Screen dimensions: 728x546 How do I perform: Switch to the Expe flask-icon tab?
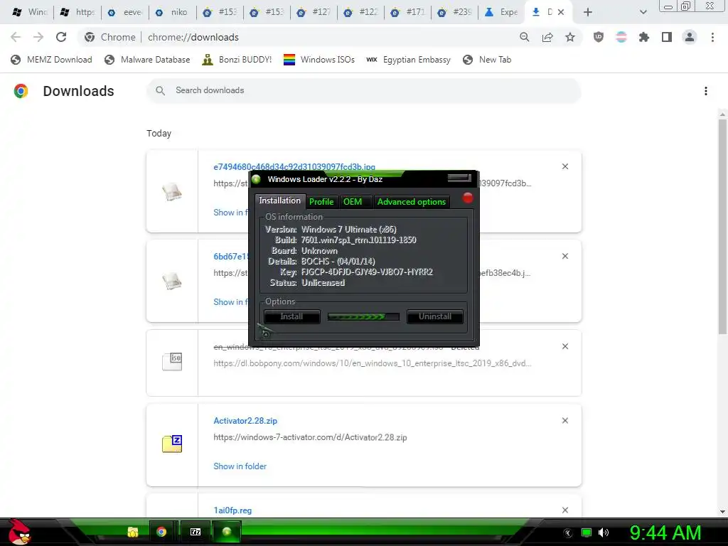501,12
